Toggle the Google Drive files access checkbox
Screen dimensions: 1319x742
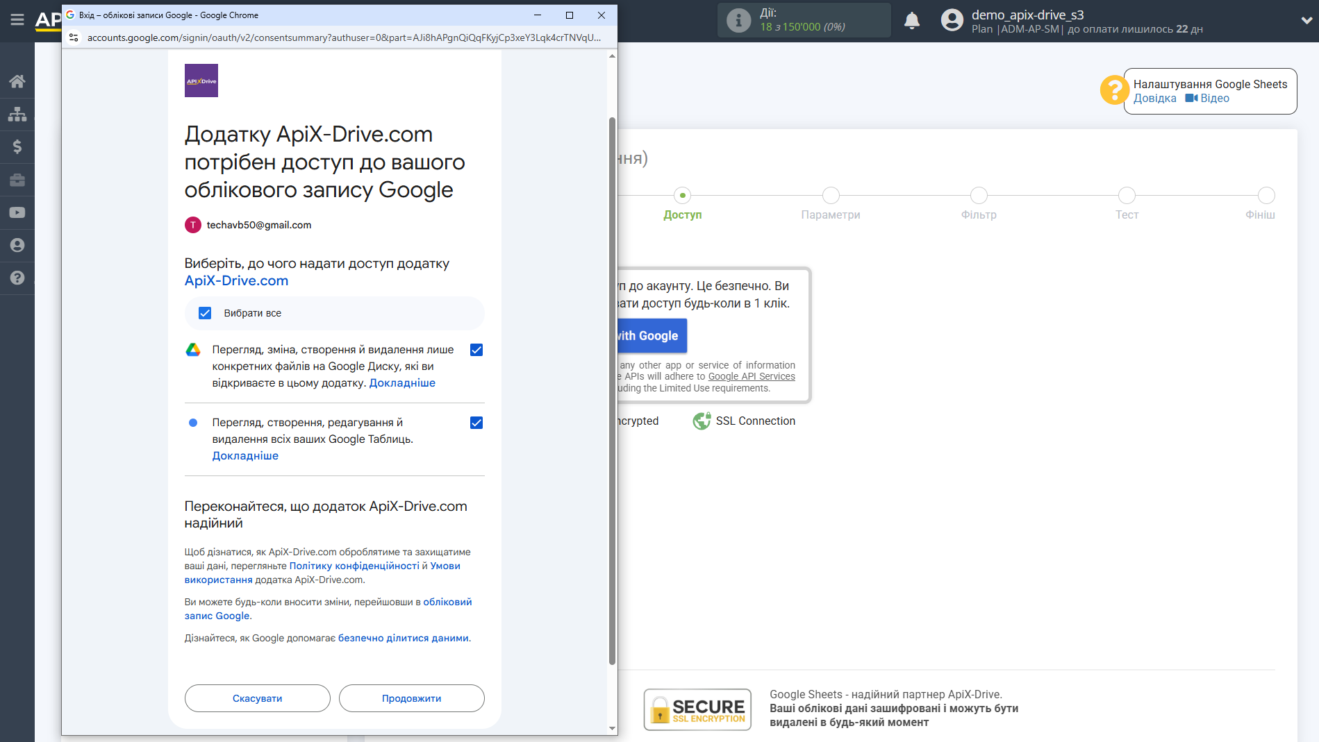(x=476, y=350)
